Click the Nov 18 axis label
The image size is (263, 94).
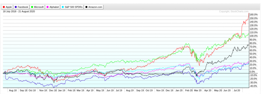pos(43,90)
